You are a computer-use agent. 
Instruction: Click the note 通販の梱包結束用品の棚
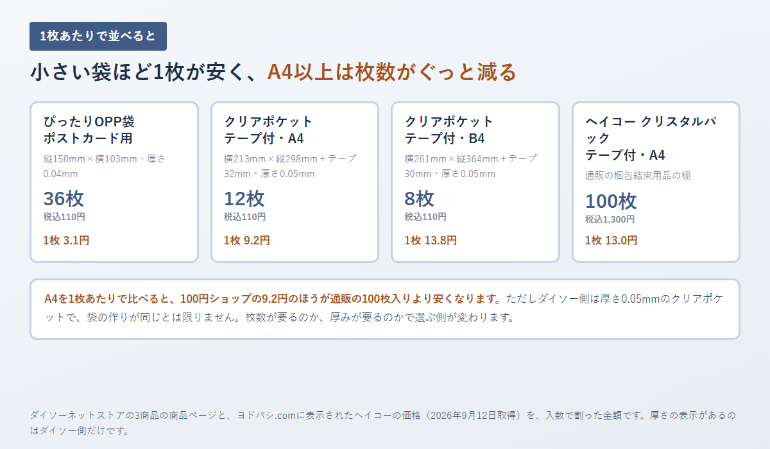638,175
